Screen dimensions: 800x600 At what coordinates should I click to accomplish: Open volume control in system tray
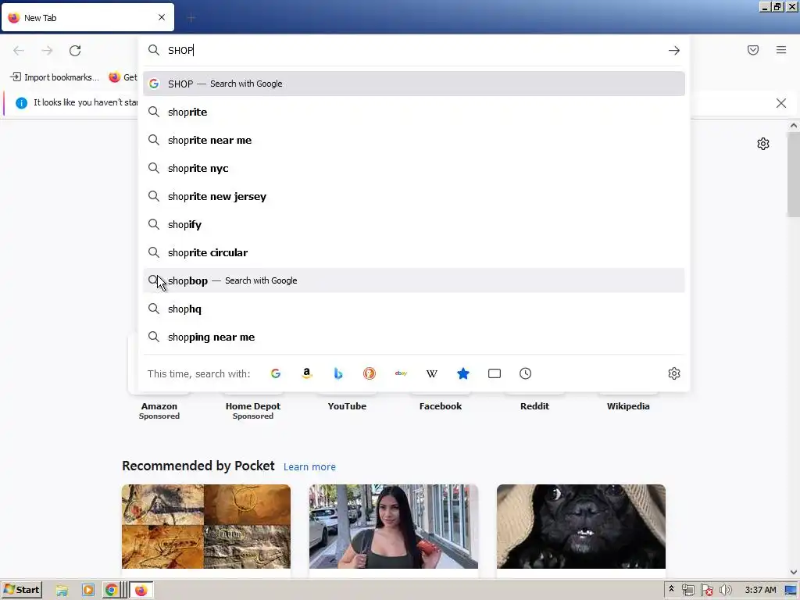click(x=725, y=591)
